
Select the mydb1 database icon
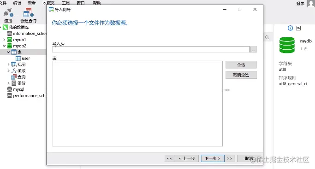pyautogui.click(x=9, y=40)
